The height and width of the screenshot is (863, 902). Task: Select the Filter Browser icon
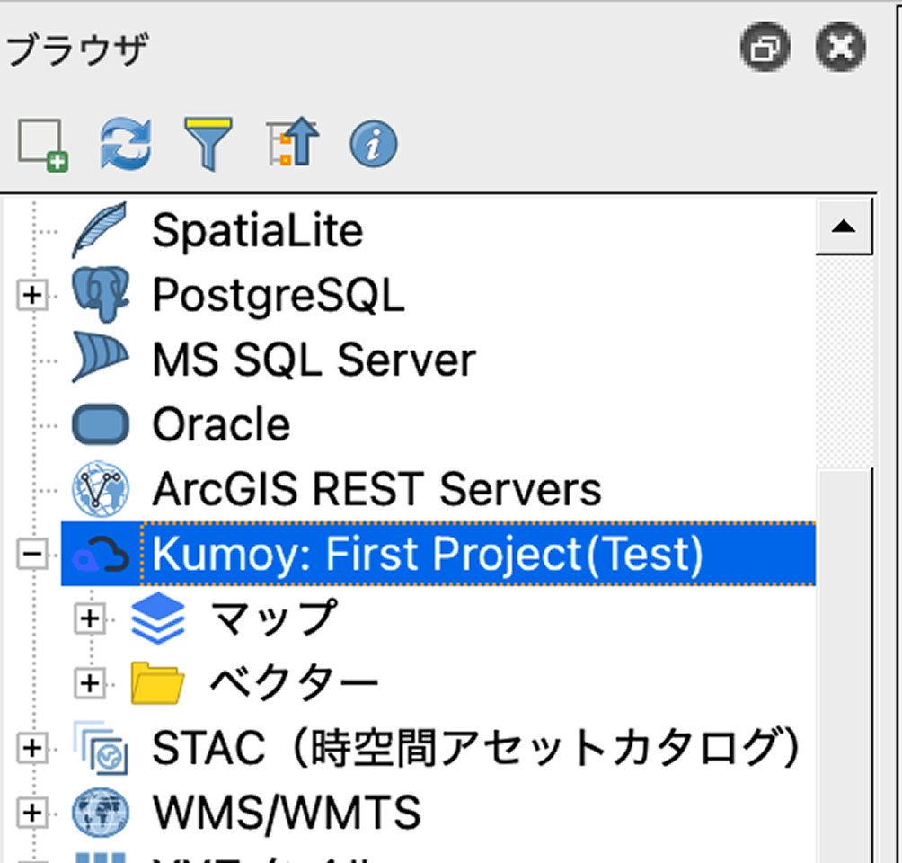click(x=208, y=141)
